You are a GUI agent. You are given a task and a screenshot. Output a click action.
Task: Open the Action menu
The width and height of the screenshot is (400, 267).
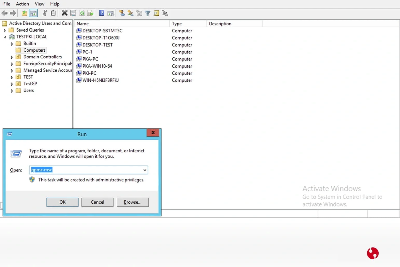[x=22, y=4]
